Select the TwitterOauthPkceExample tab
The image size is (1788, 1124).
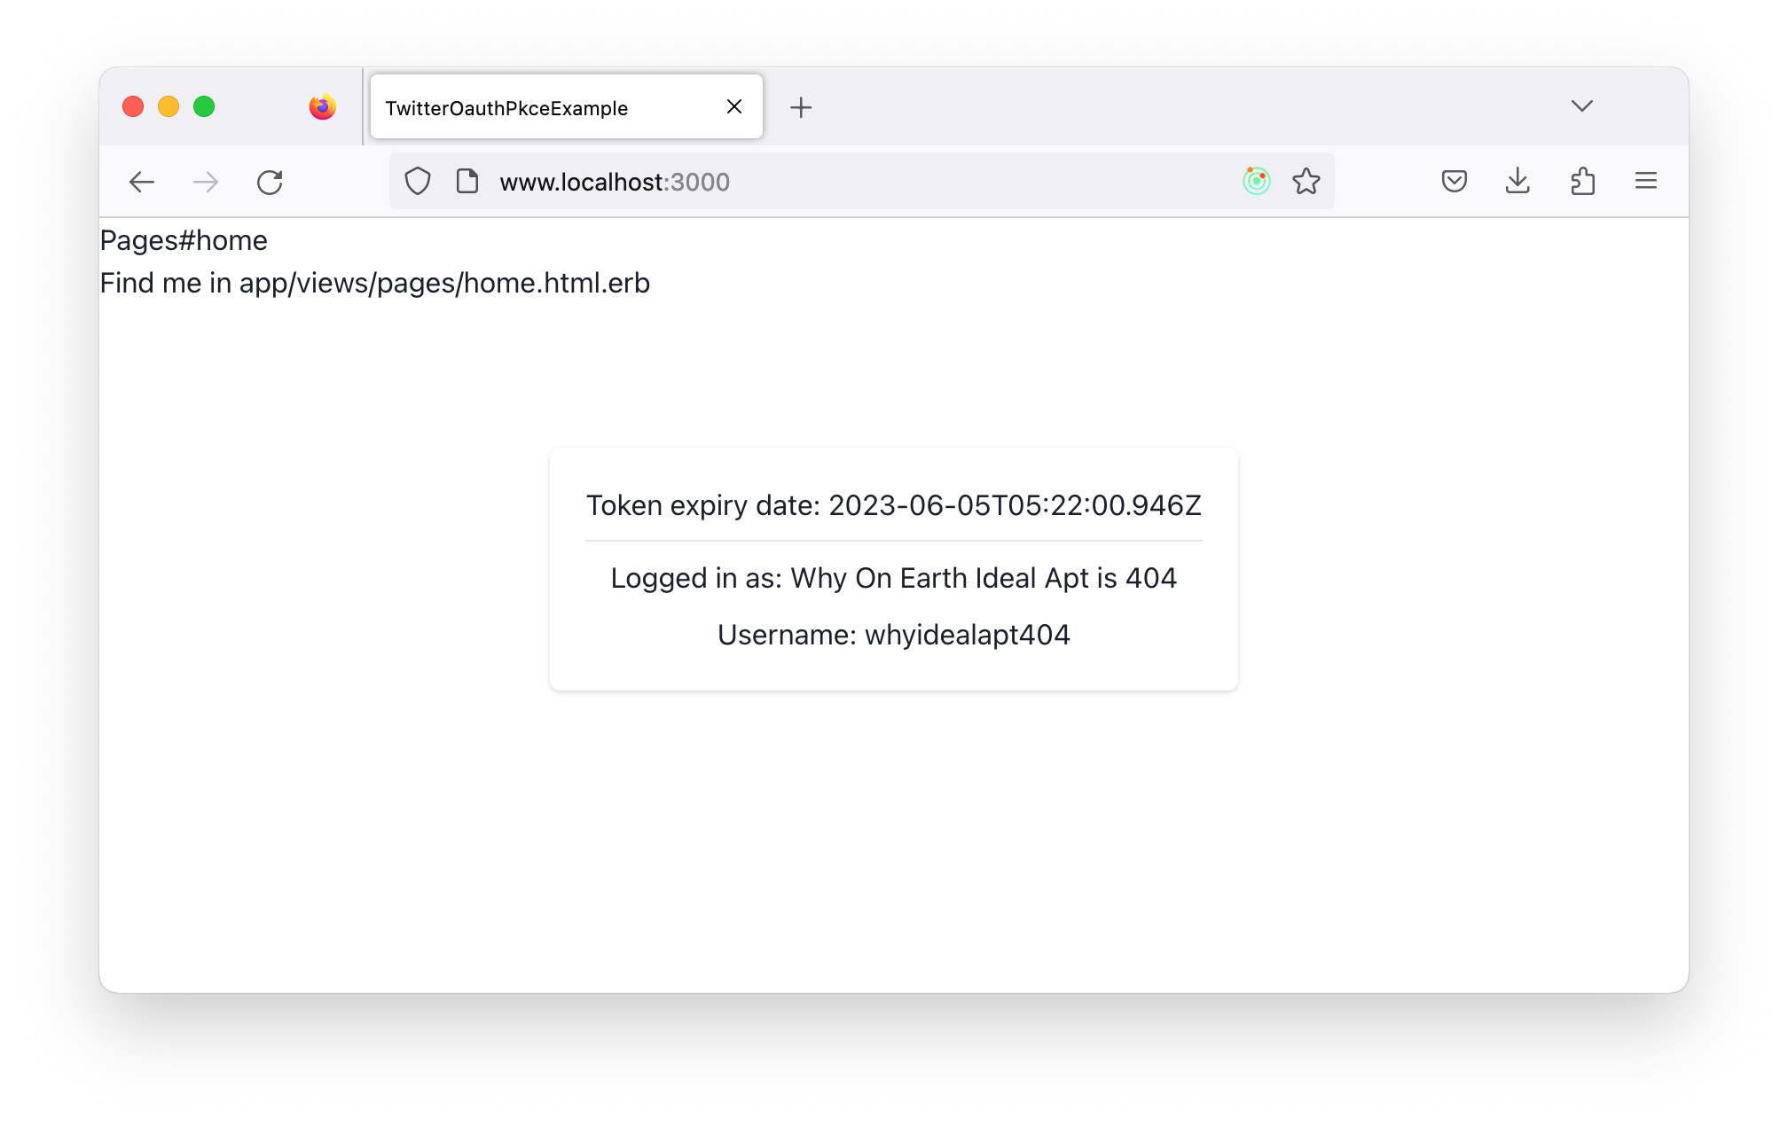[x=567, y=106]
